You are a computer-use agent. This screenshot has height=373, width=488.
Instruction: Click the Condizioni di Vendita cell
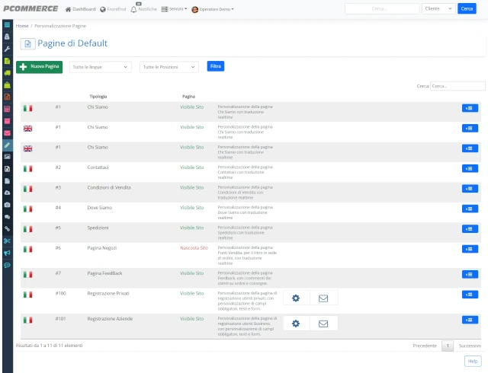point(109,187)
